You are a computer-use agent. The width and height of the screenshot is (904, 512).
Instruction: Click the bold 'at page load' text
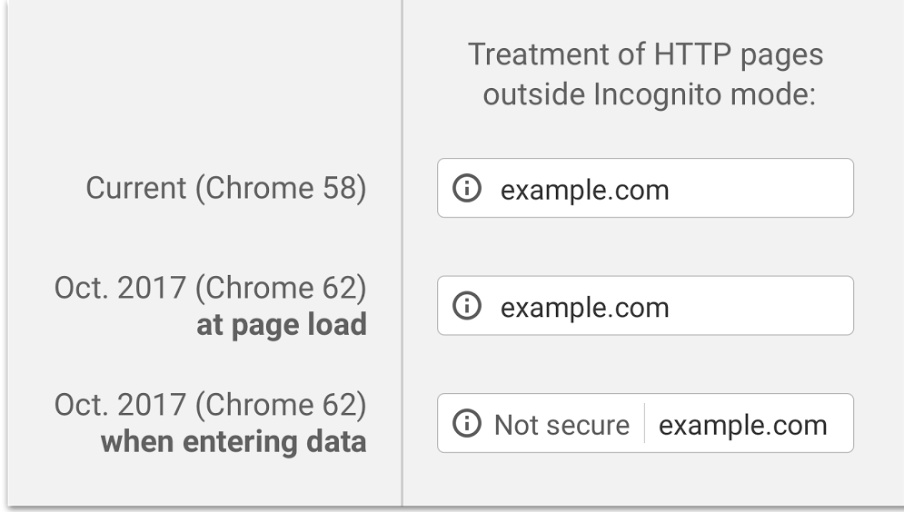282,325
